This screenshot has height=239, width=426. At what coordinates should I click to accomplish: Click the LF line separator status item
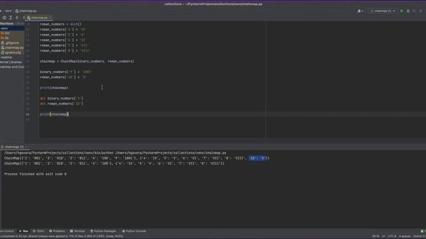coord(383,236)
